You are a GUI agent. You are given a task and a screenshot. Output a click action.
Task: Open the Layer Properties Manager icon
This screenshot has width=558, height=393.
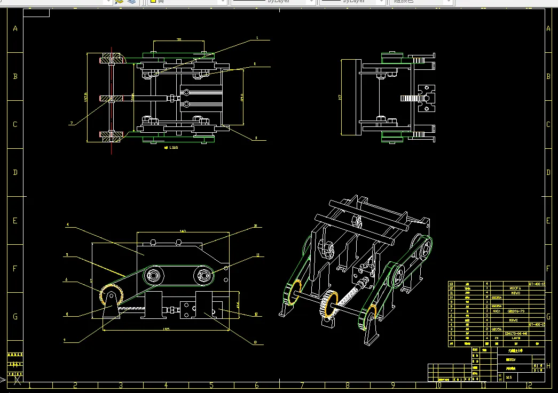click(x=119, y=2)
